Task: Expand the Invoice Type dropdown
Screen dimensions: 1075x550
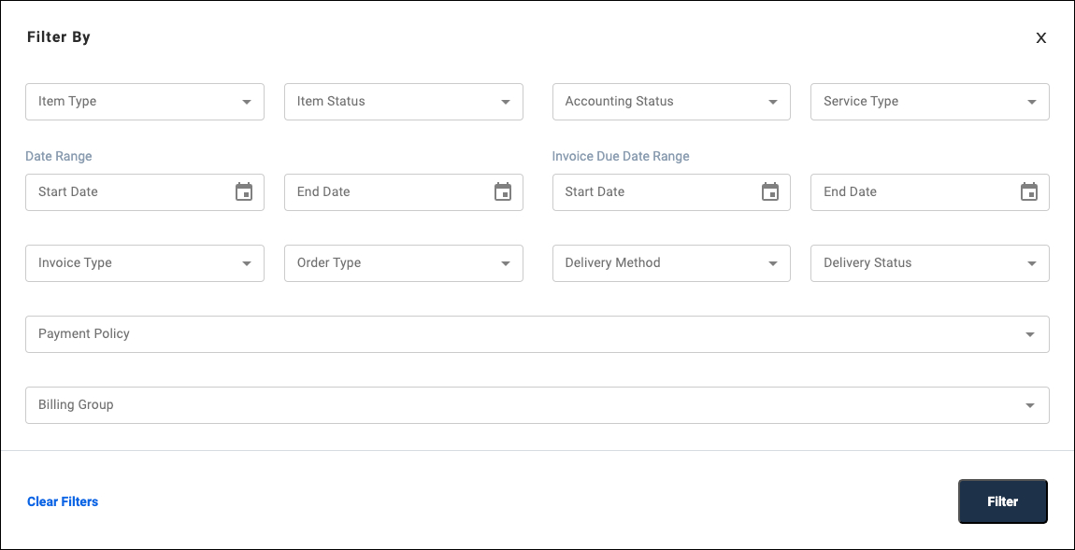Action: pyautogui.click(x=145, y=263)
